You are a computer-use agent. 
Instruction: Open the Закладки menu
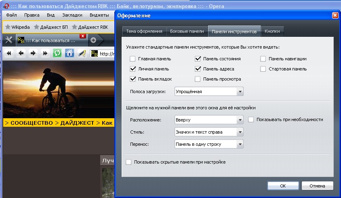click(x=72, y=15)
